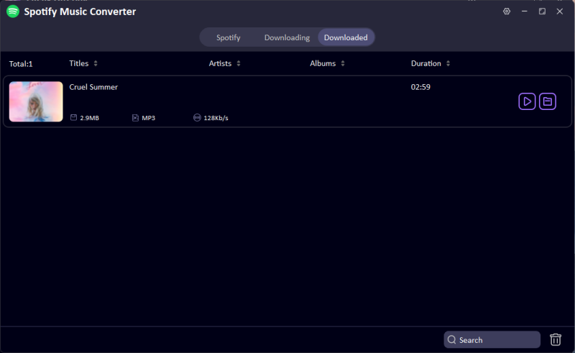Minimize the Spotify Music Converter window

point(525,12)
